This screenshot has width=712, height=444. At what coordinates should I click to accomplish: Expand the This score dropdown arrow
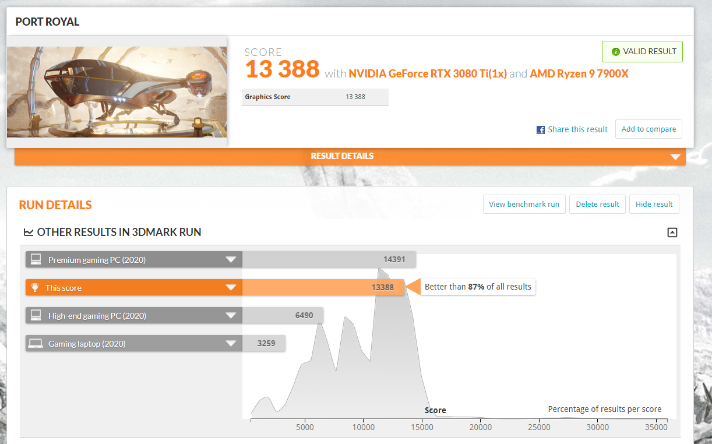231,287
